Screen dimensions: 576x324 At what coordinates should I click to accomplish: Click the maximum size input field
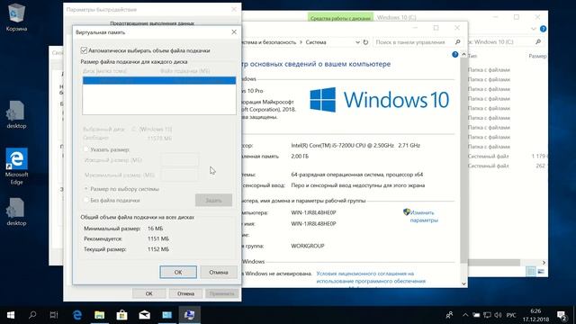180,175
